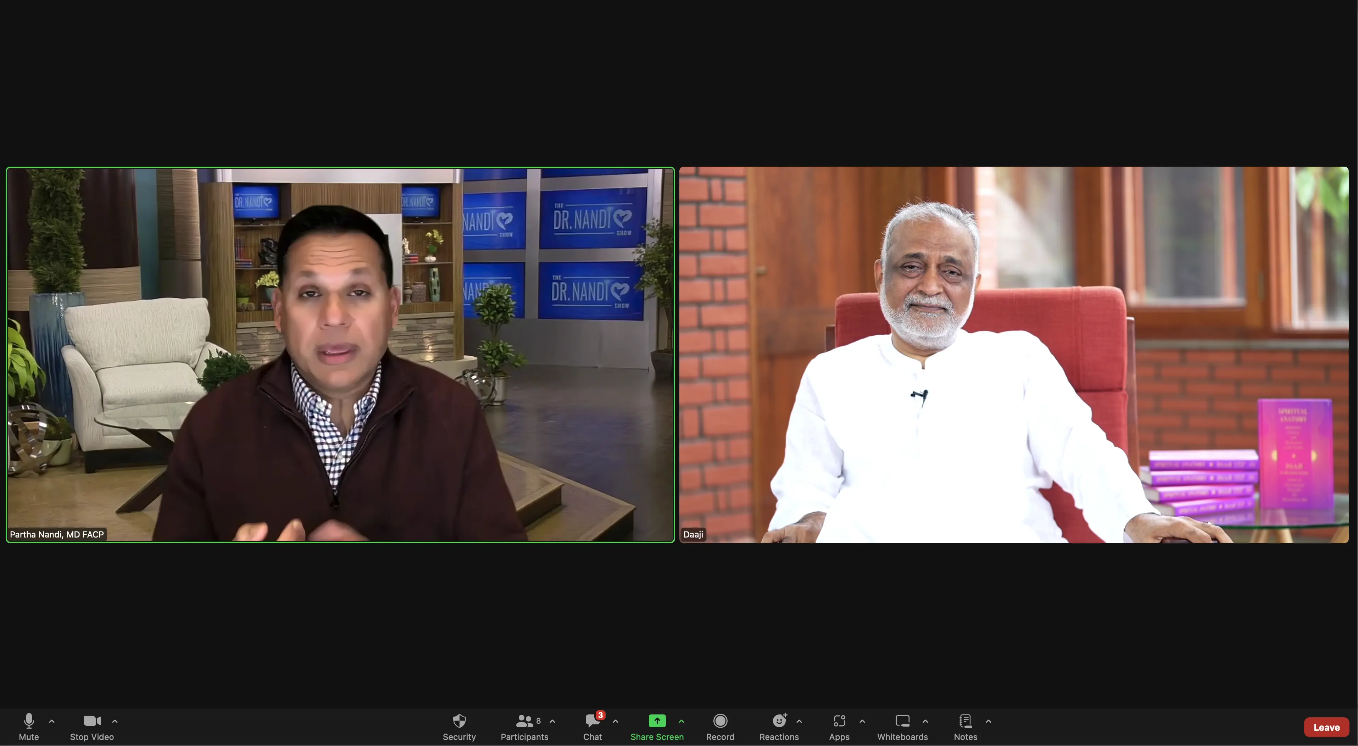Expand arrow next to Whiteboards
This screenshot has width=1358, height=746.
coord(925,721)
